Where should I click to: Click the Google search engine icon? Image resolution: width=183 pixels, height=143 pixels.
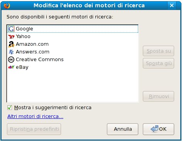11,29
